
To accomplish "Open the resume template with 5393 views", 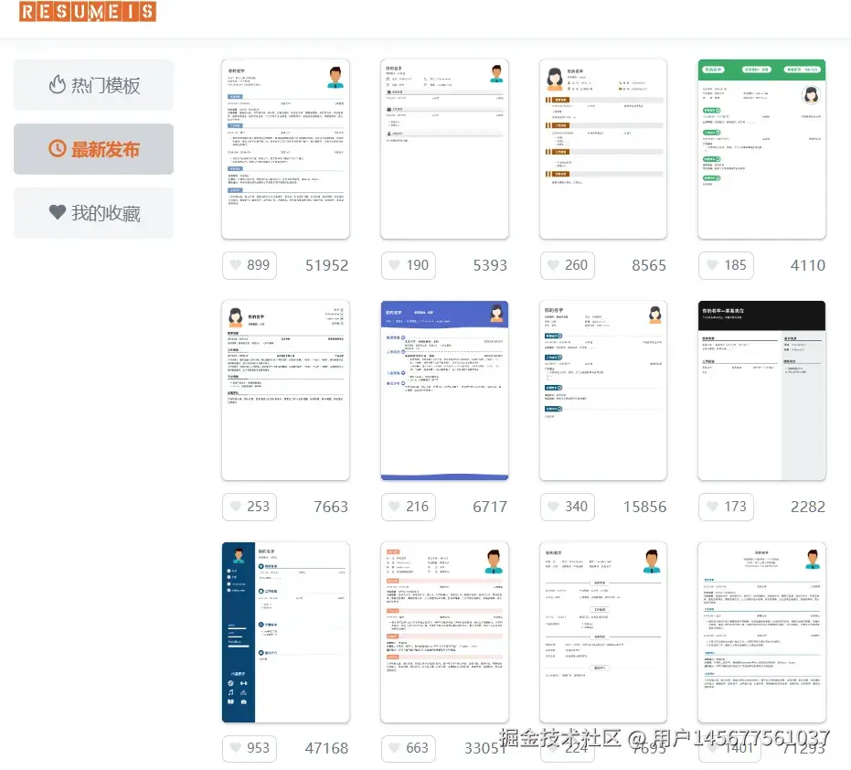I will point(444,149).
